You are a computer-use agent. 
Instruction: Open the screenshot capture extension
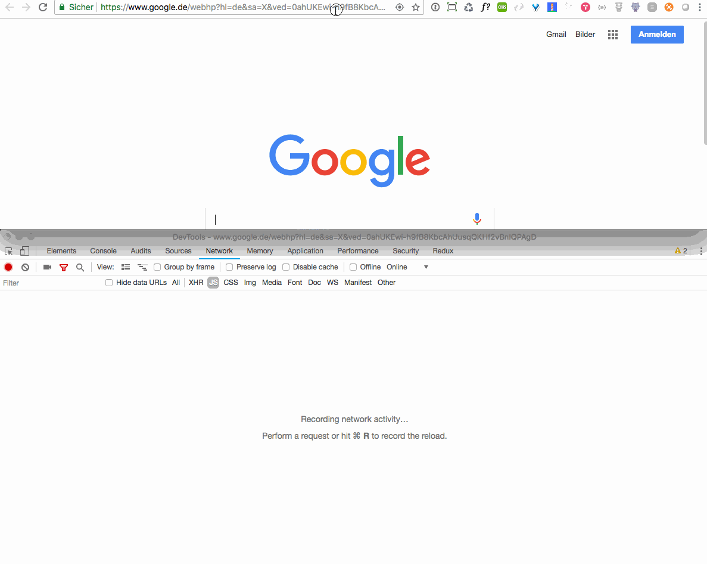452,7
